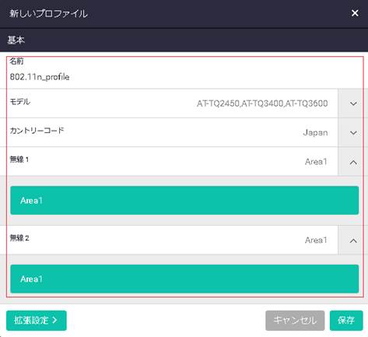This screenshot has width=368, height=337.
Task: Click the AT-TQ2450,AT-TQ3400,AT-TQ3600 model value
Action: tap(262, 104)
